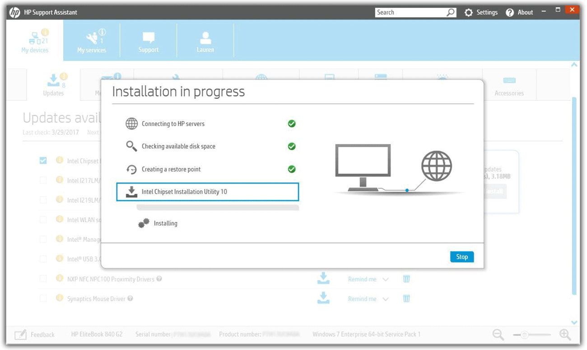This screenshot has height=350, width=587.
Task: Click green checkmark for Connecting to HP servers
Action: (292, 123)
